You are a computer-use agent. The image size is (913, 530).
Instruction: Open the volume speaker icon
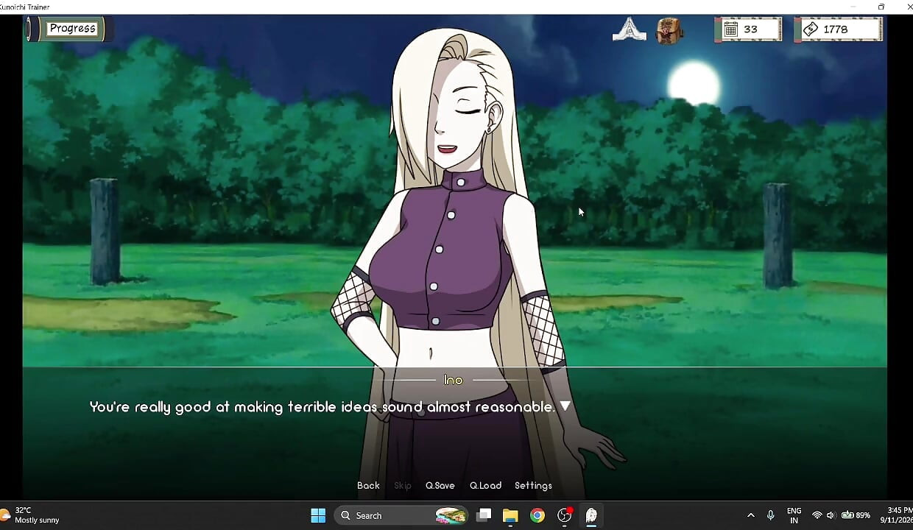(831, 515)
